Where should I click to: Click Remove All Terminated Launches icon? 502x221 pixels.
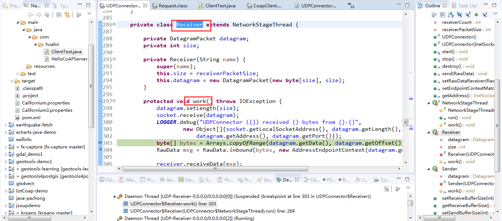(387, 188)
